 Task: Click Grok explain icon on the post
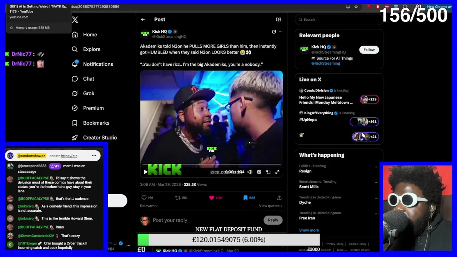(274, 32)
